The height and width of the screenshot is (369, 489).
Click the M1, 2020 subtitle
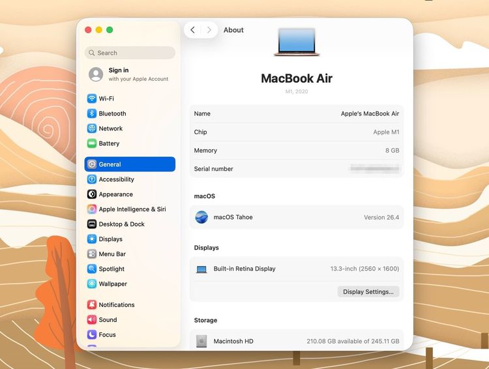click(x=297, y=91)
